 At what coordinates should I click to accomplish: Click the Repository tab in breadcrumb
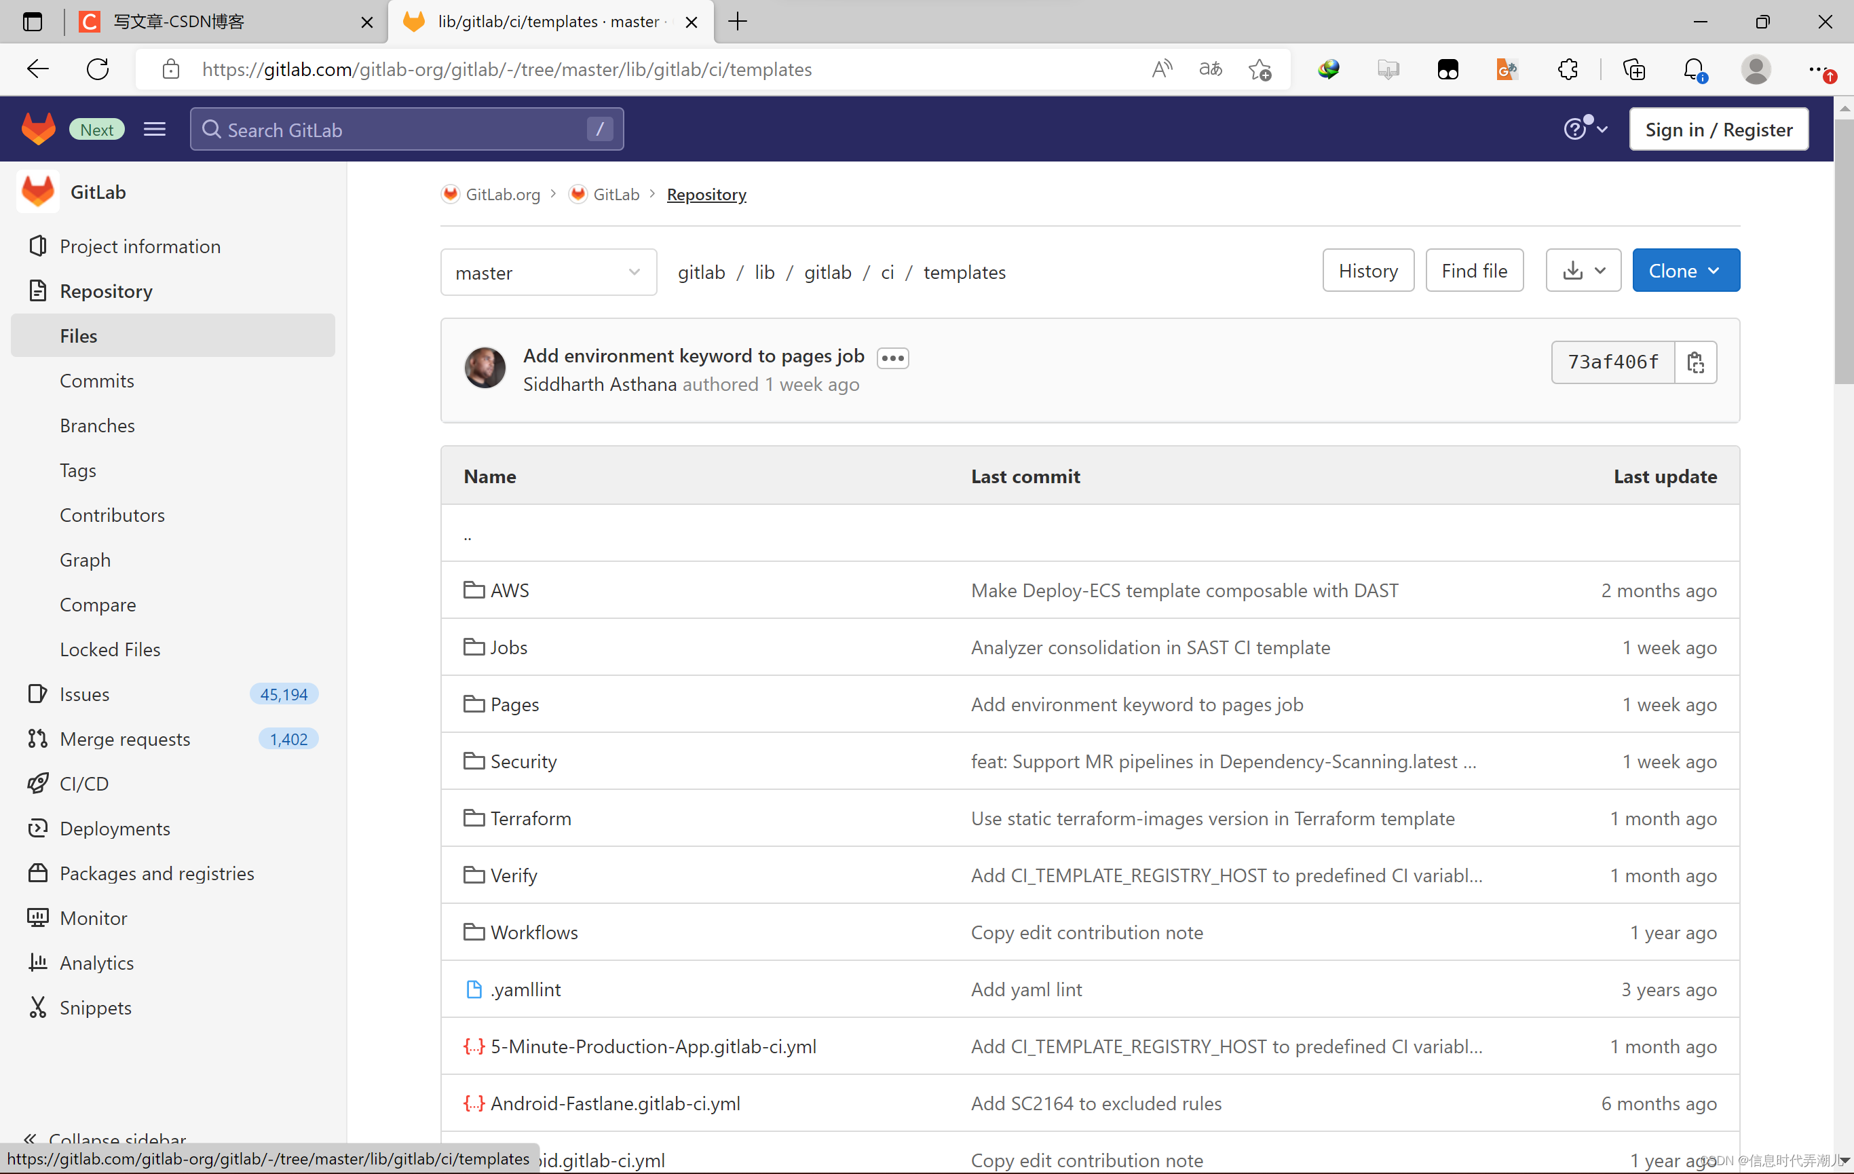coord(706,195)
